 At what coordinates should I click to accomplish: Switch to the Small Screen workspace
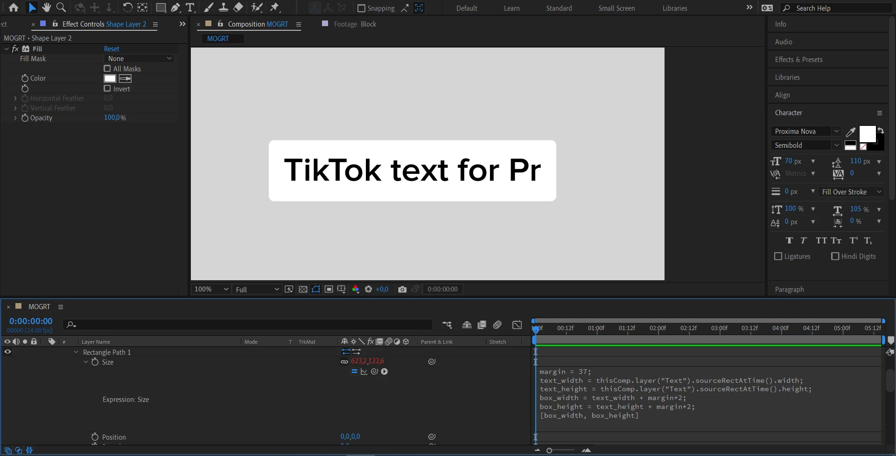(617, 8)
